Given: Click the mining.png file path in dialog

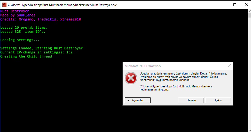Looking at the screenshot, I should pyautogui.click(x=176, y=88).
